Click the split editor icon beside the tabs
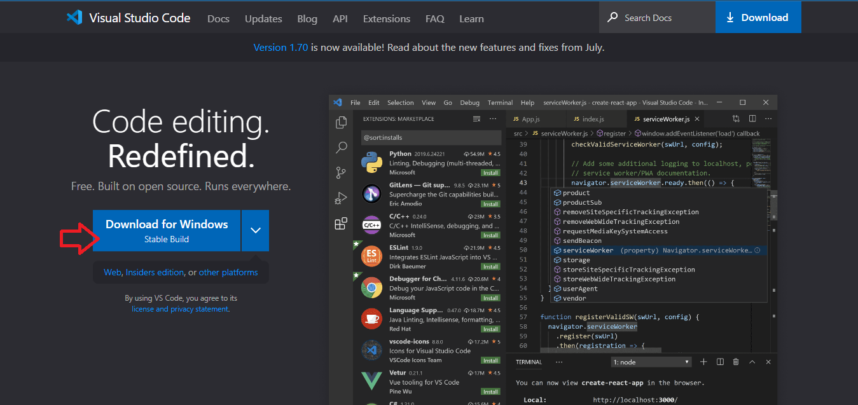Viewport: 858px width, 405px height. (752, 119)
